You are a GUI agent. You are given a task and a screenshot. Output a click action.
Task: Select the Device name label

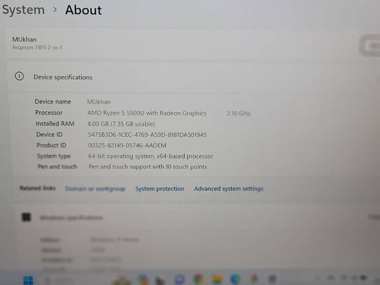[x=53, y=102]
